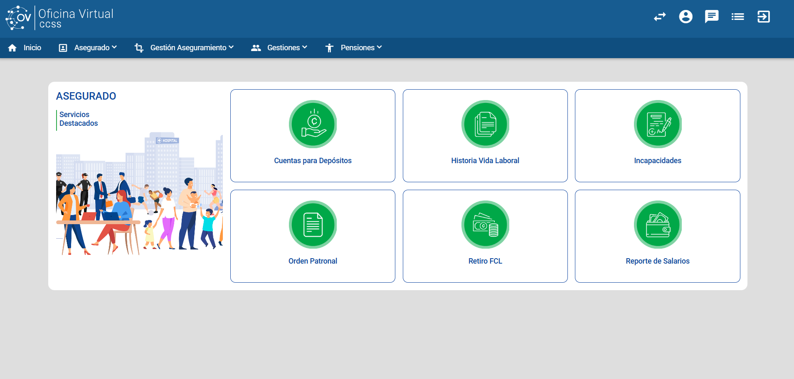Expand the Asegurado dropdown menu
The image size is (794, 379).
[x=88, y=48]
